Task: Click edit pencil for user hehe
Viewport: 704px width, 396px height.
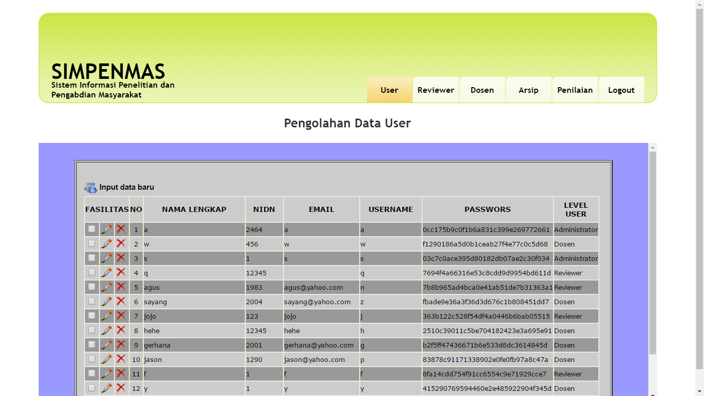Action: (x=107, y=331)
